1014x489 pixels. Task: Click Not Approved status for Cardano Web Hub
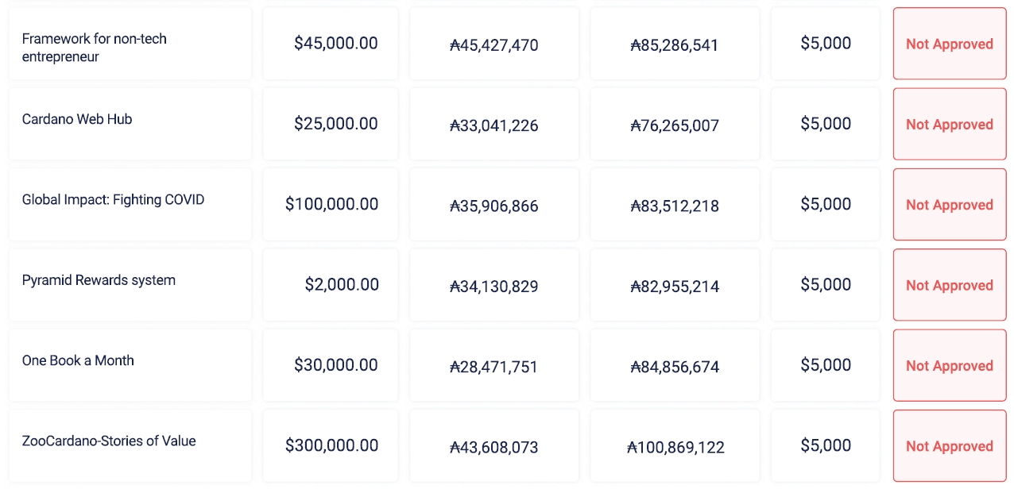click(950, 125)
